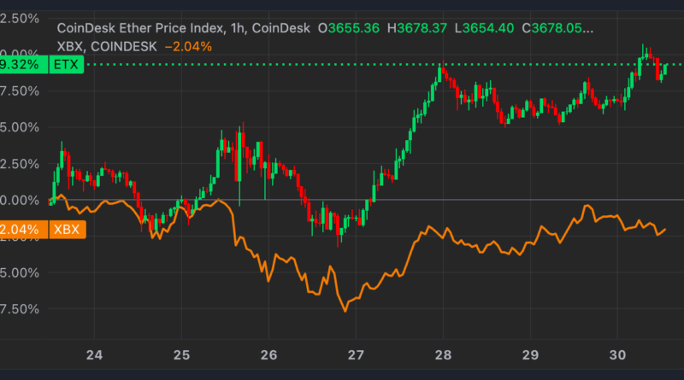Screen dimensions: 684x380
Task: Pick date 26 on the time axis
Action: tap(268, 354)
